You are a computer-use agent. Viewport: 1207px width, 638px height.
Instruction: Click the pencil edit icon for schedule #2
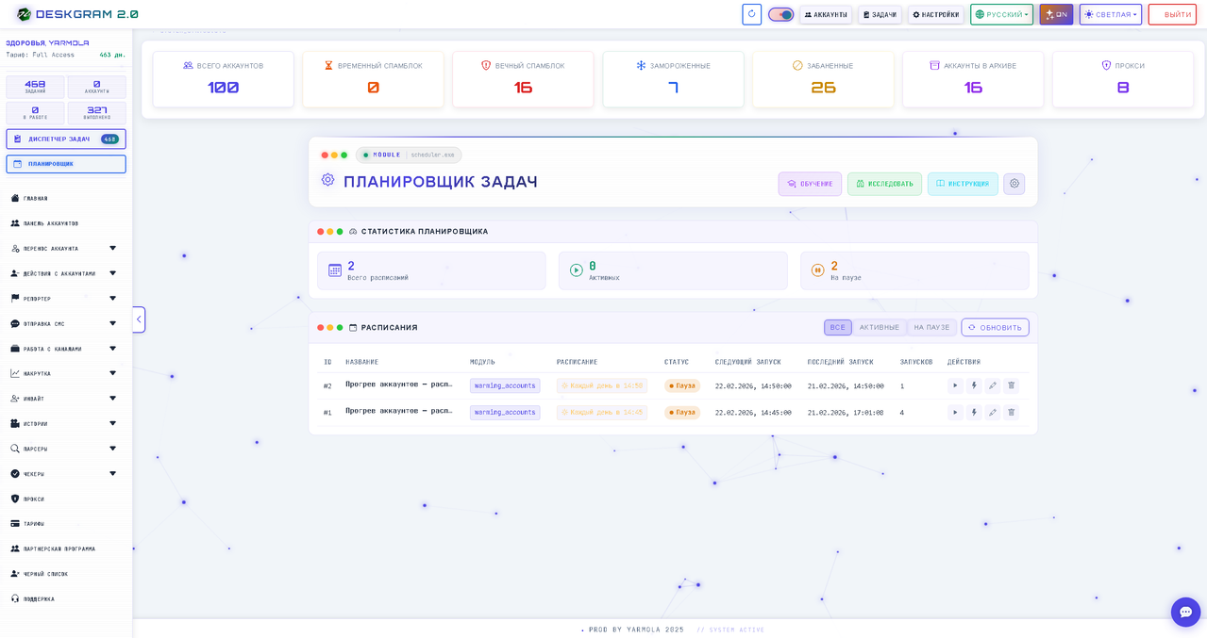point(993,385)
